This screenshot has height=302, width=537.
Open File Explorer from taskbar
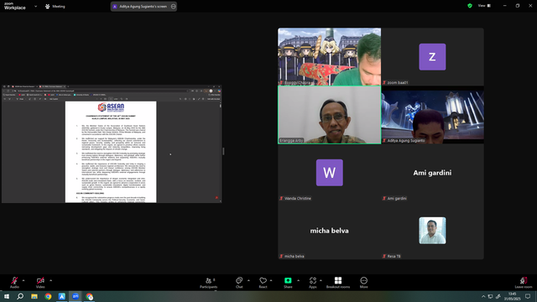pos(34,296)
